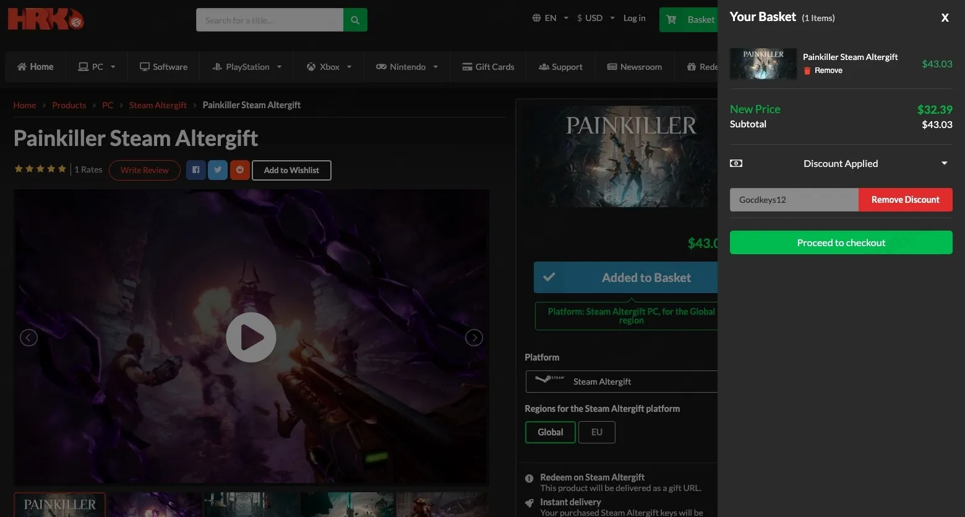965x517 pixels.
Task: Open the Gift Cards menu item
Action: [x=488, y=67]
